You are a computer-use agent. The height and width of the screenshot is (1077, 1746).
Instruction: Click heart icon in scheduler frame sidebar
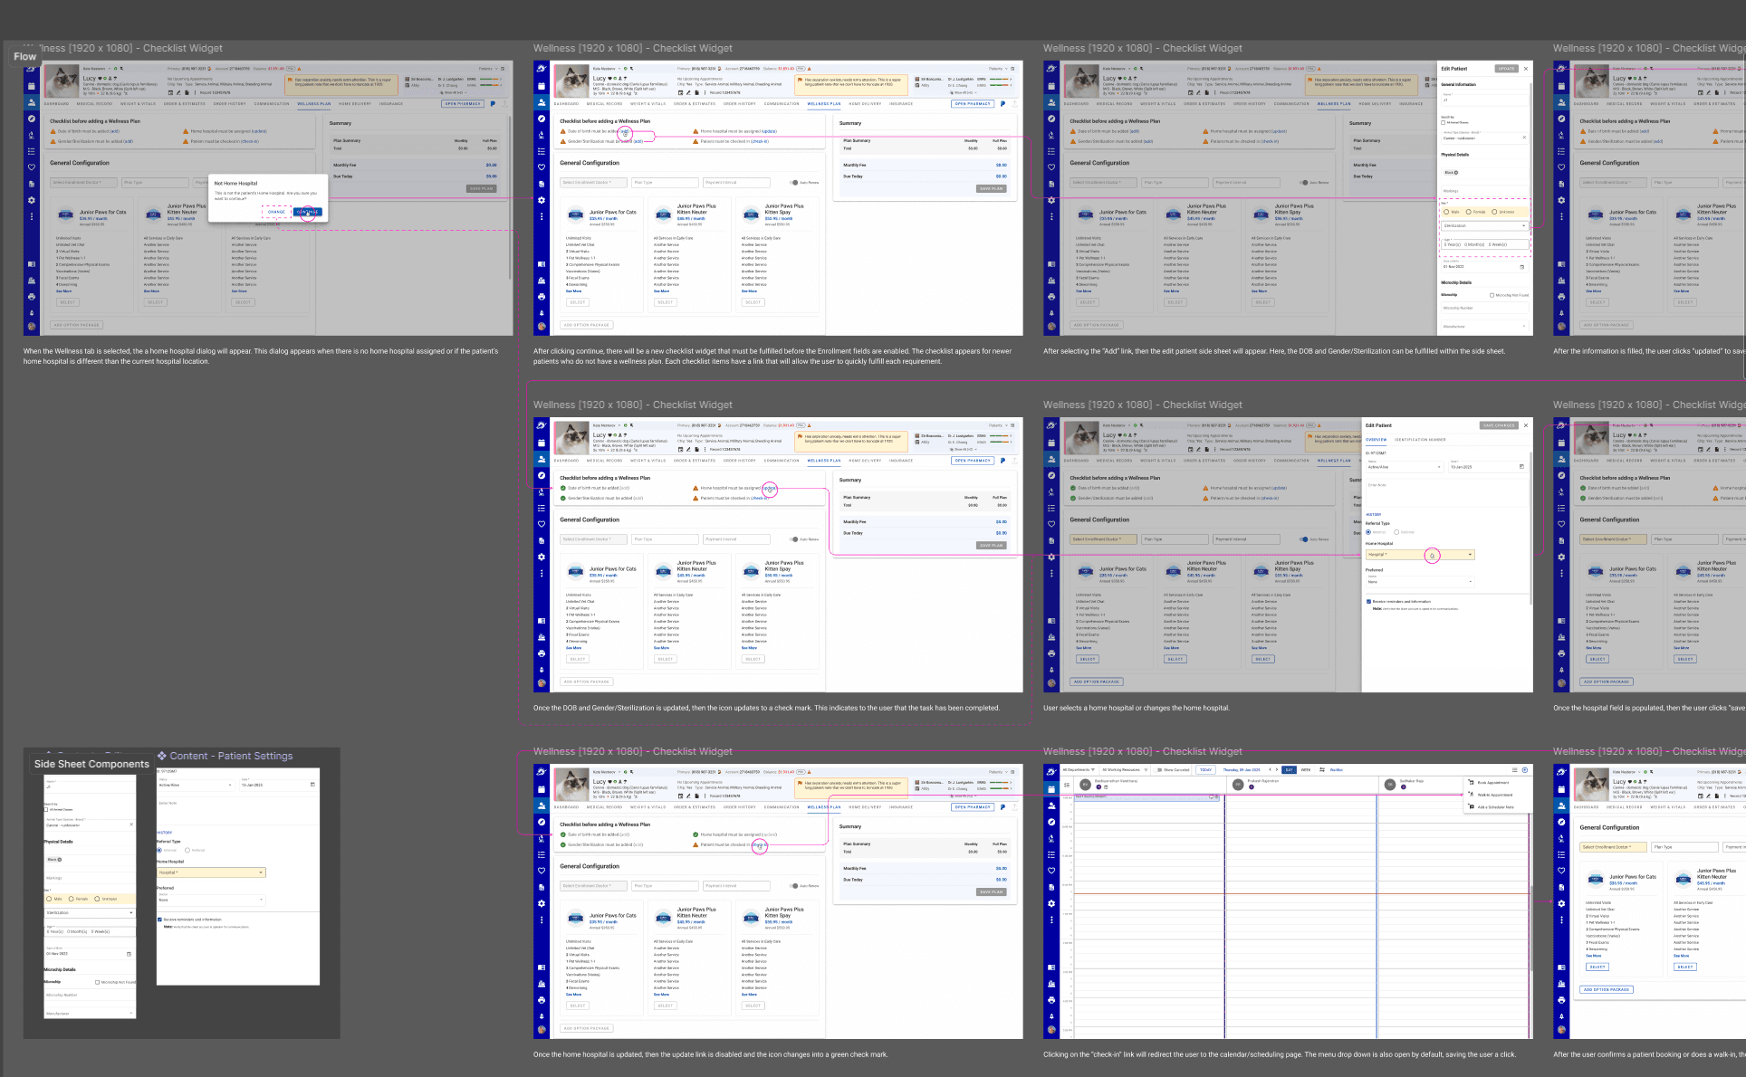coord(1051,871)
